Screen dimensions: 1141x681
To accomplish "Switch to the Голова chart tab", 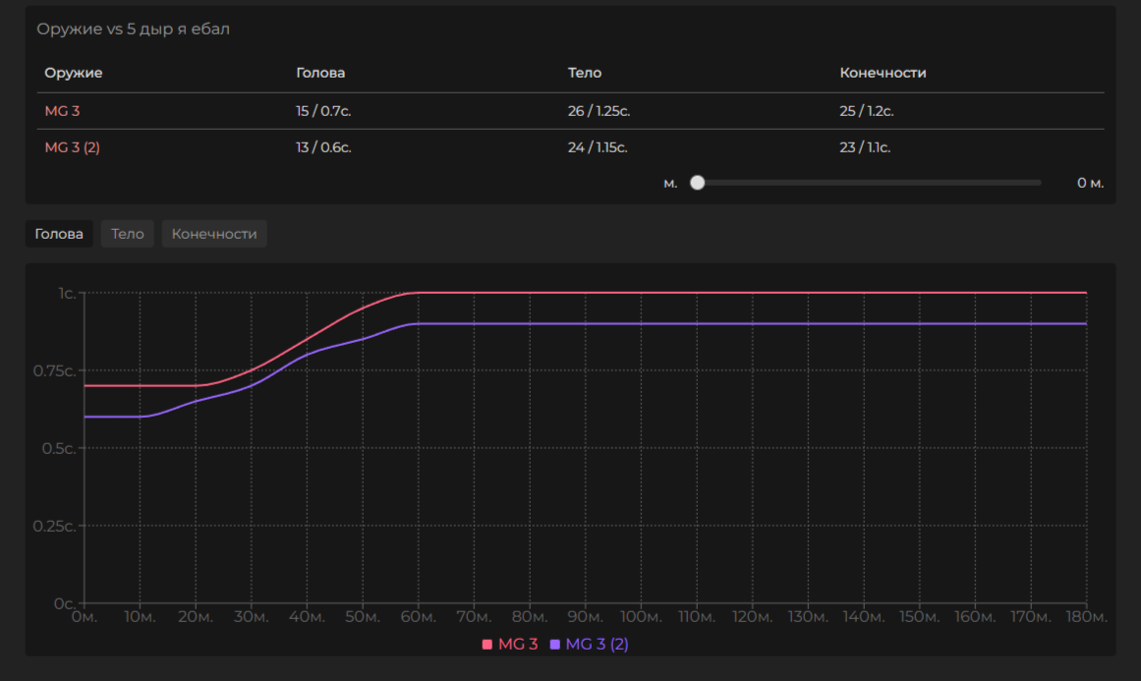I will 59,234.
